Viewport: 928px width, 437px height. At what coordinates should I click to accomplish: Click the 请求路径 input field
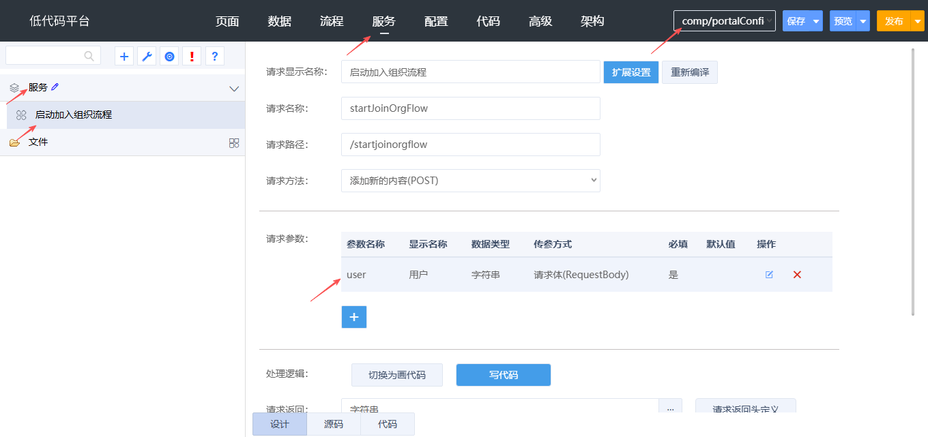point(470,145)
